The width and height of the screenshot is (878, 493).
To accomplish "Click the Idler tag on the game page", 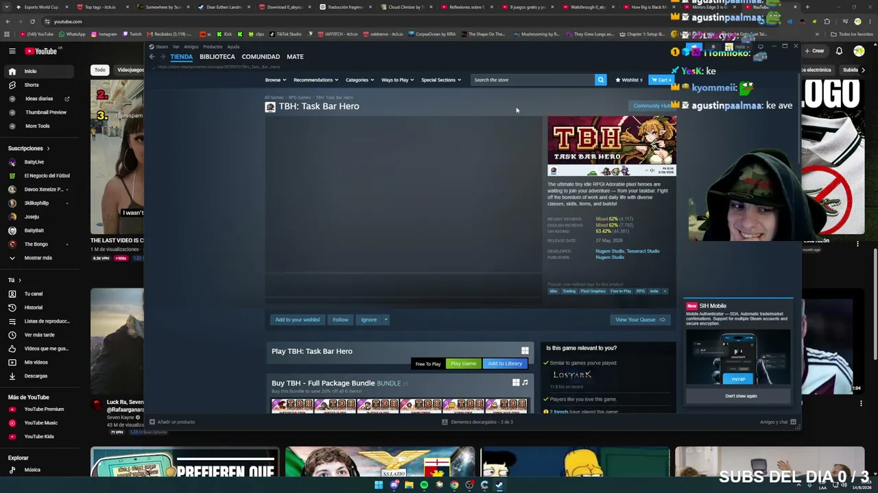I will (554, 291).
